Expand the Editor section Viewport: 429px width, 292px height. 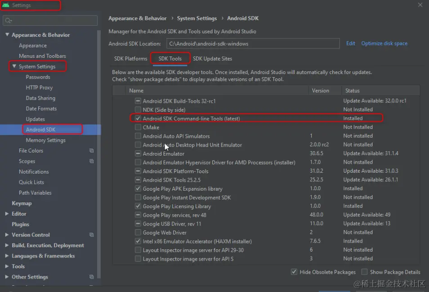[7, 214]
